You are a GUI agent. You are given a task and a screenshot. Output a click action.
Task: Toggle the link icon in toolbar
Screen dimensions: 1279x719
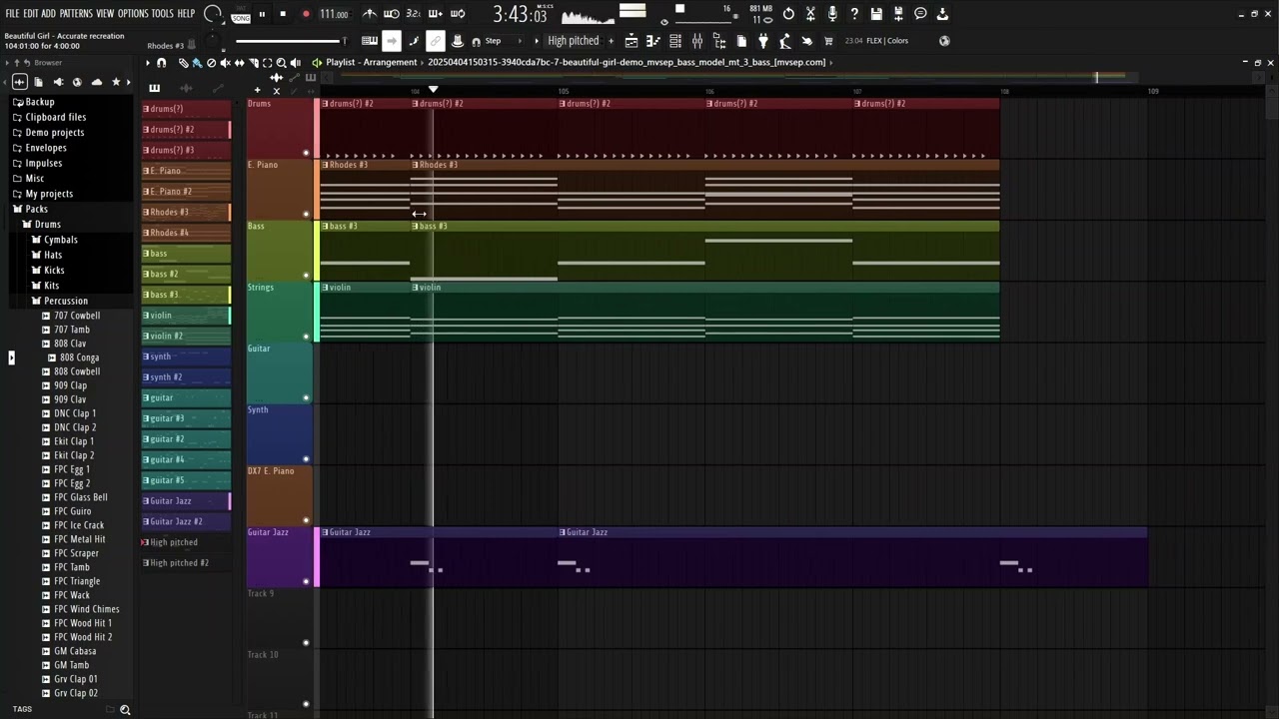click(x=435, y=41)
